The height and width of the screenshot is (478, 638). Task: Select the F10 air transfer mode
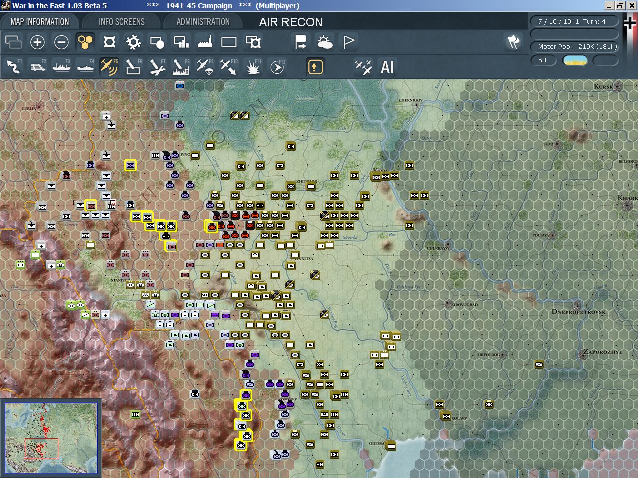pos(229,67)
